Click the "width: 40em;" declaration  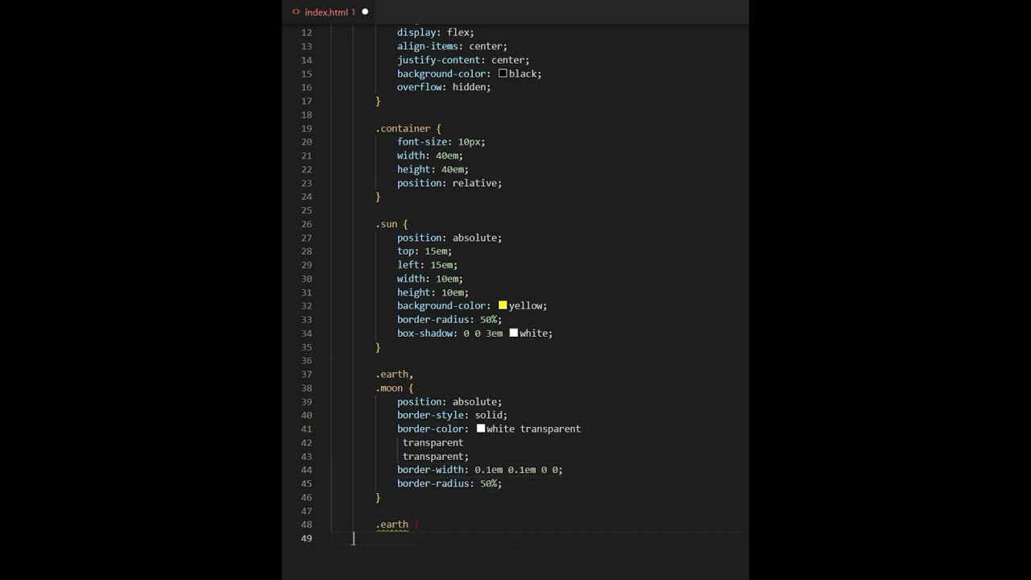pyautogui.click(x=430, y=155)
